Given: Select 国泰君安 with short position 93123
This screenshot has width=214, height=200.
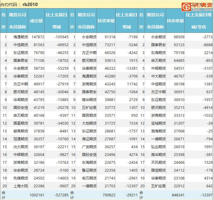Looking at the screenshot, I should point(158,45).
